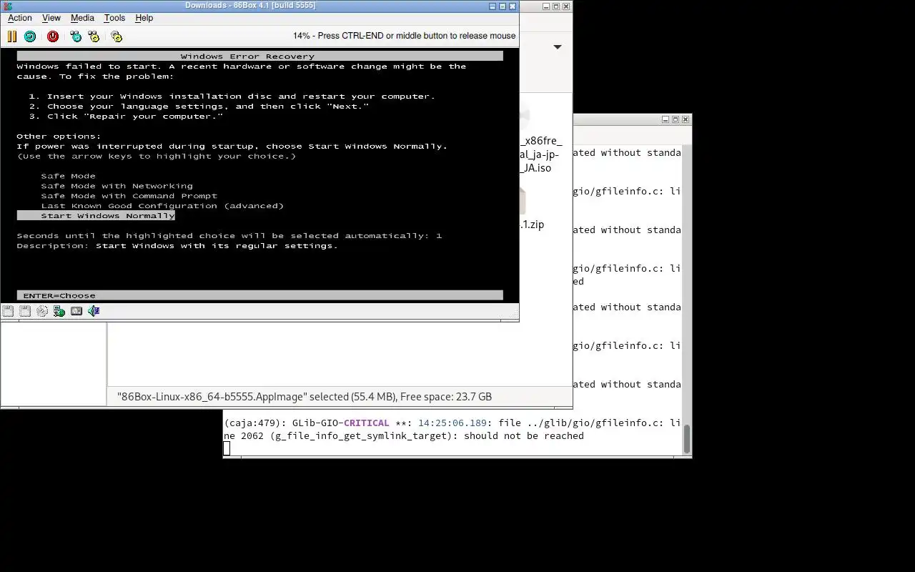Click the teal Hard Reset toolbar icon

(x=30, y=36)
